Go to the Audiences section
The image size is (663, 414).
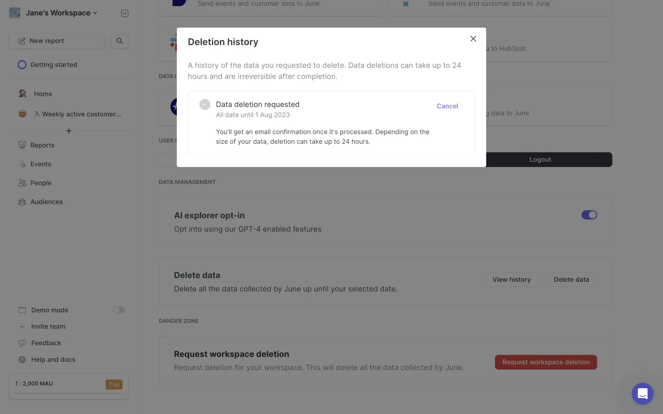(x=46, y=202)
